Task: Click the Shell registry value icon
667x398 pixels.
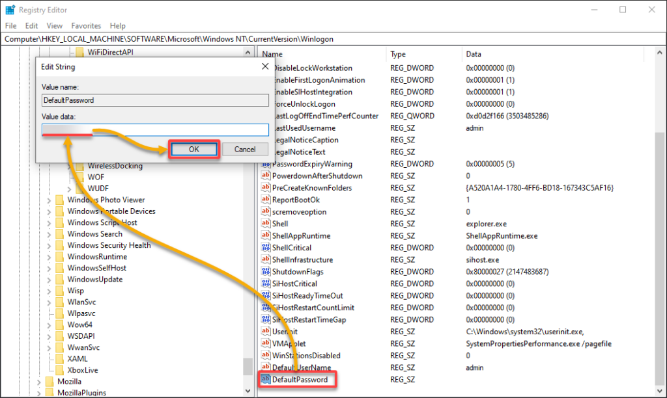Action: 266,224
